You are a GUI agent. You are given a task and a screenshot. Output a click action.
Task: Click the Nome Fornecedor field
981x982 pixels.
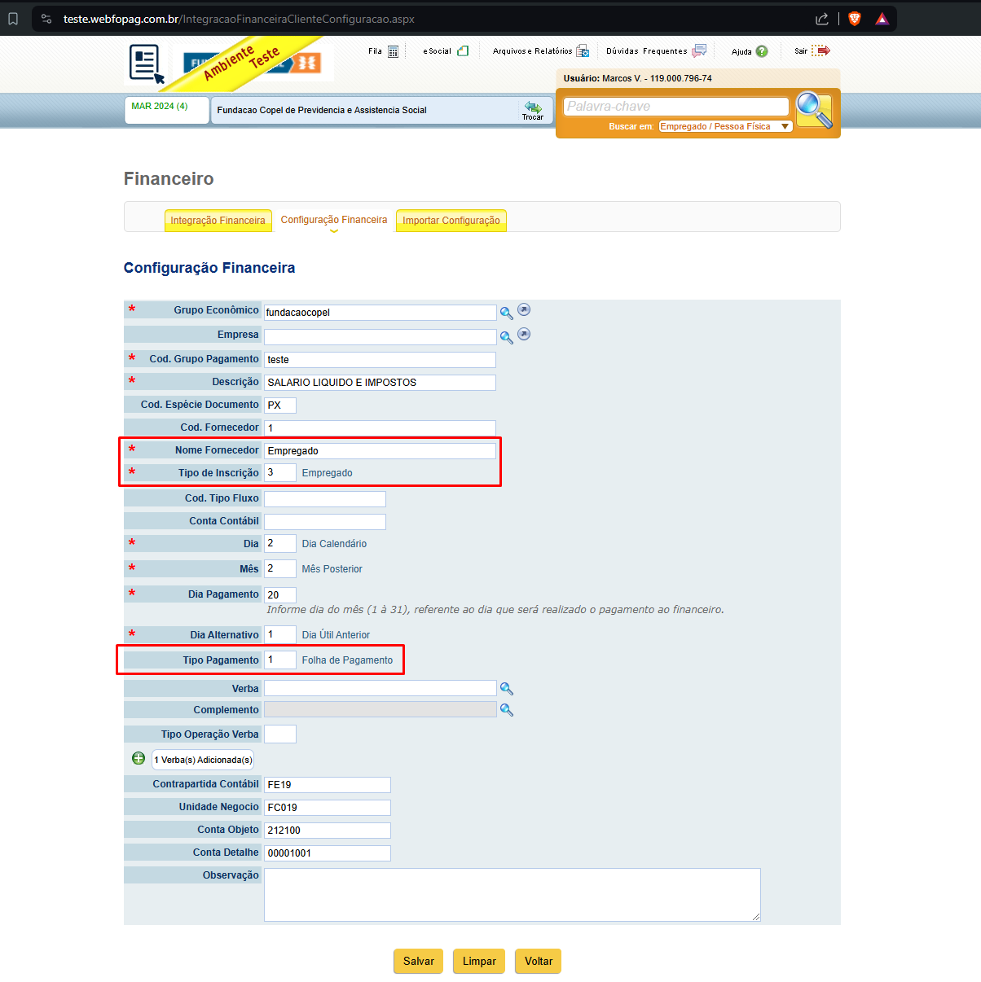(380, 451)
